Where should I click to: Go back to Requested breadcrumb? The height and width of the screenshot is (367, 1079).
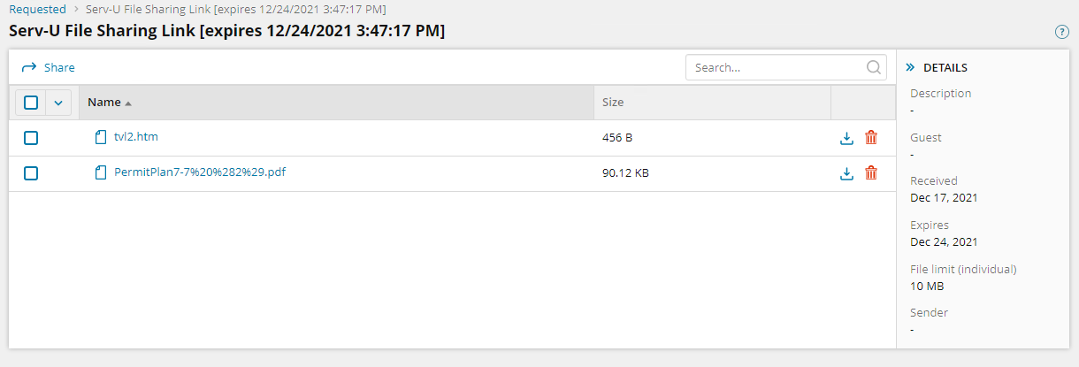(37, 9)
